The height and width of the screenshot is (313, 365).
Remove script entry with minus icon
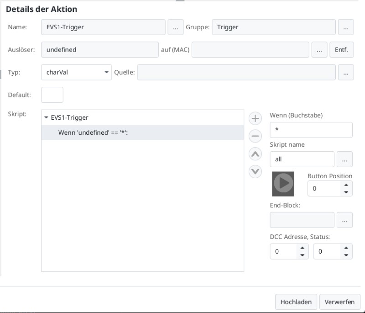pos(255,136)
